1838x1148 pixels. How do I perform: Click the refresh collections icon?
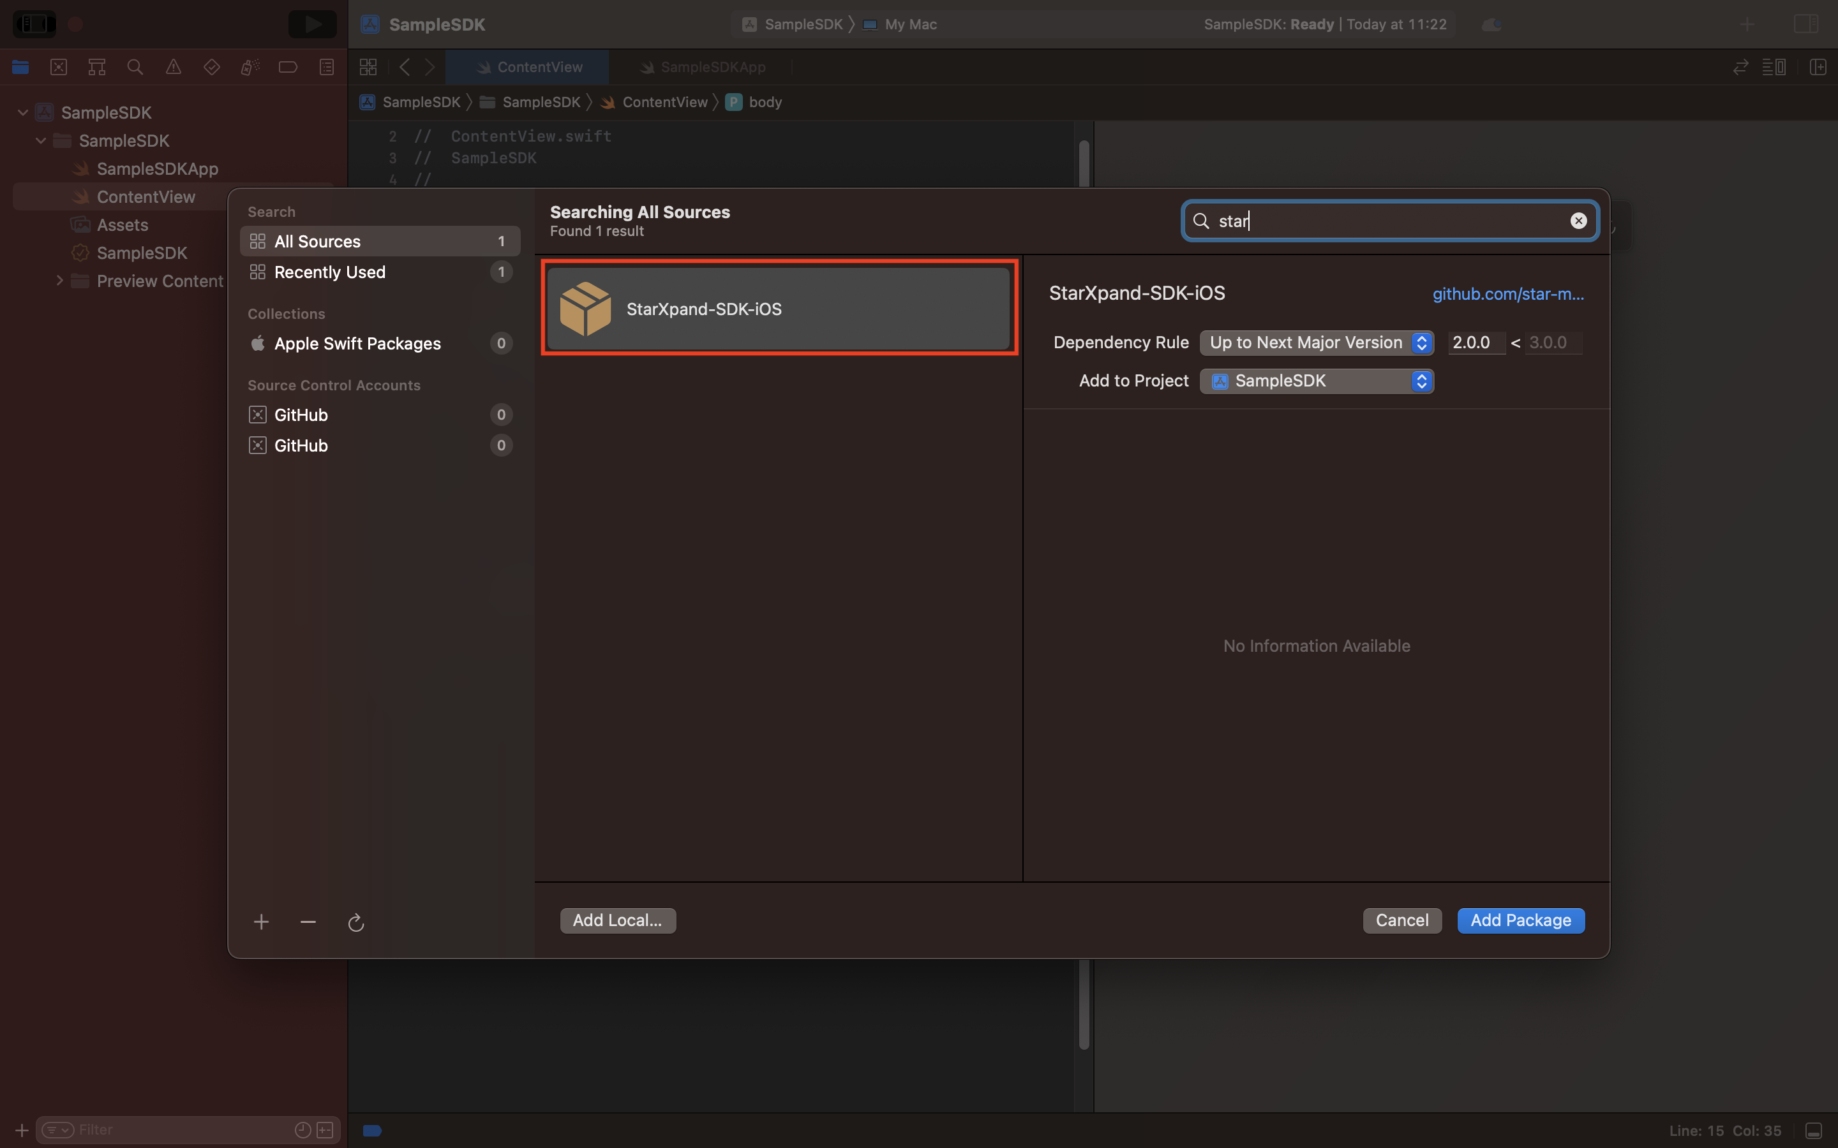tap(355, 922)
